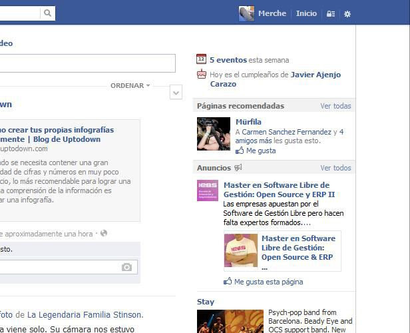Focus the top search field
This screenshot has width=410, height=333.
point(20,13)
